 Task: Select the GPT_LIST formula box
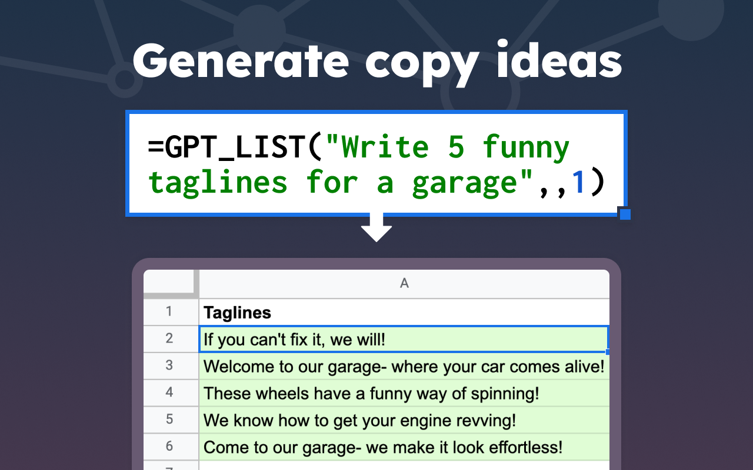[x=376, y=163]
